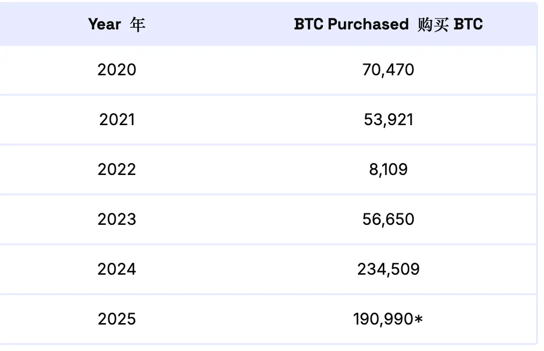Screen dimensions: 544x351
Task: Select the 2020 year cell
Action: click(117, 70)
